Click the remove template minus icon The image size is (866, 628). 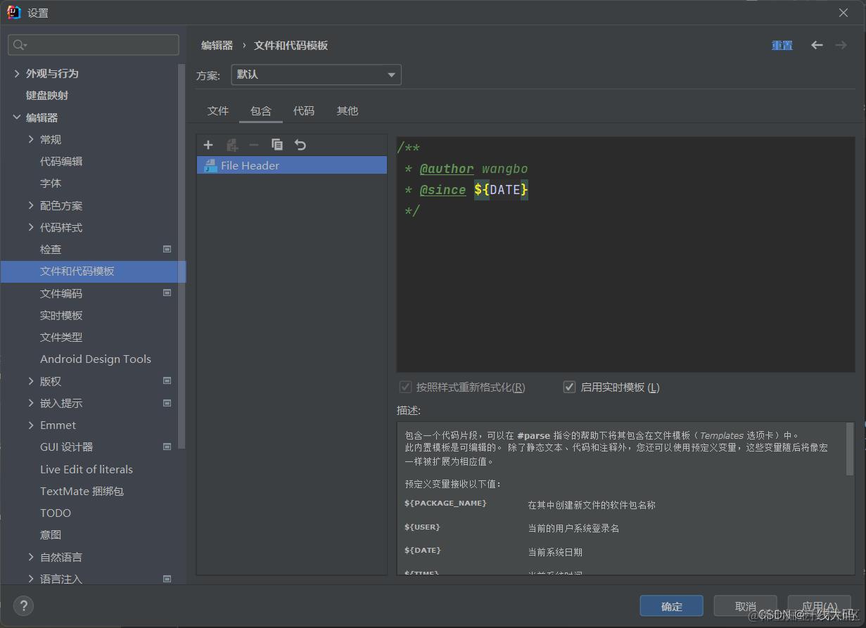tap(254, 145)
